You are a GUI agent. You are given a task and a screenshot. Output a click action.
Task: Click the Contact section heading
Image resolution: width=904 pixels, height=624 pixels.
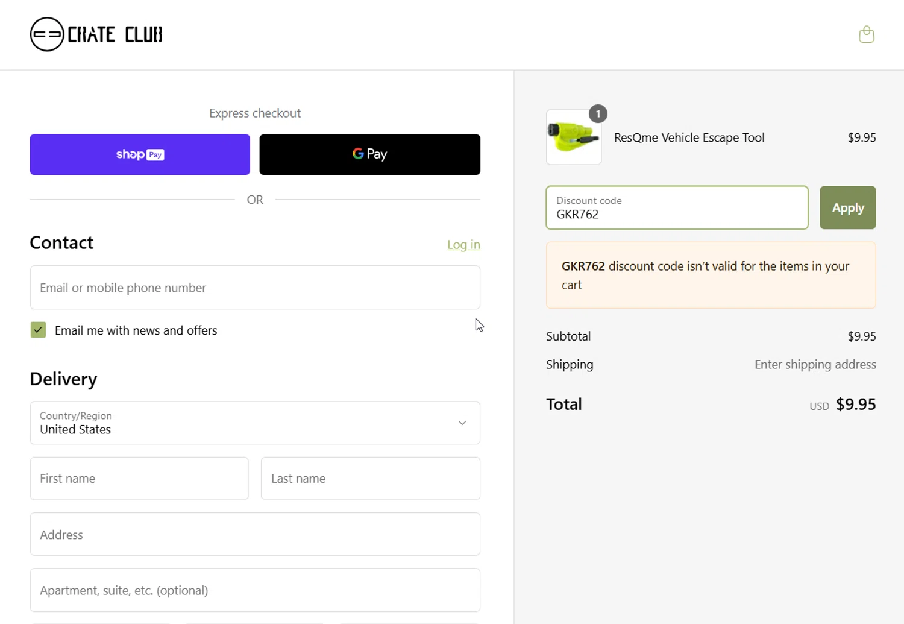61,242
